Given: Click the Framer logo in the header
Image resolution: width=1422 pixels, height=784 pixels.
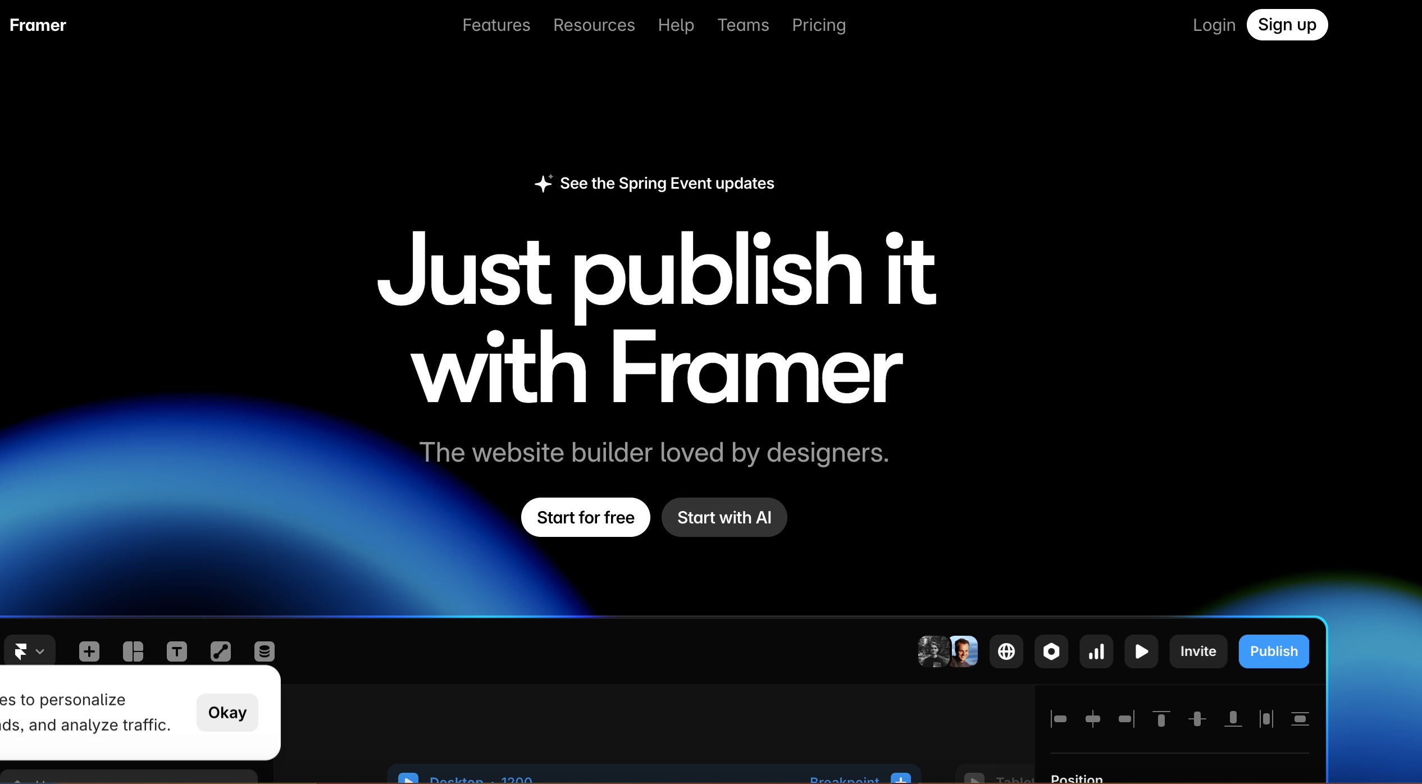Looking at the screenshot, I should 38,25.
